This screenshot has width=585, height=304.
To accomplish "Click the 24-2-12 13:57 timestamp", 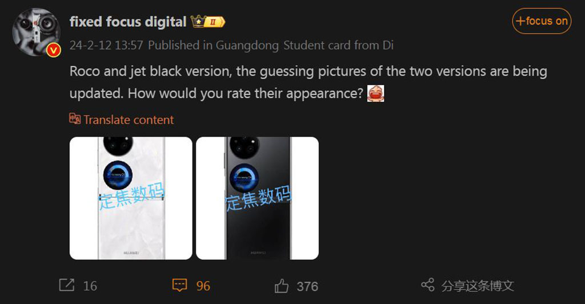I will click(106, 45).
